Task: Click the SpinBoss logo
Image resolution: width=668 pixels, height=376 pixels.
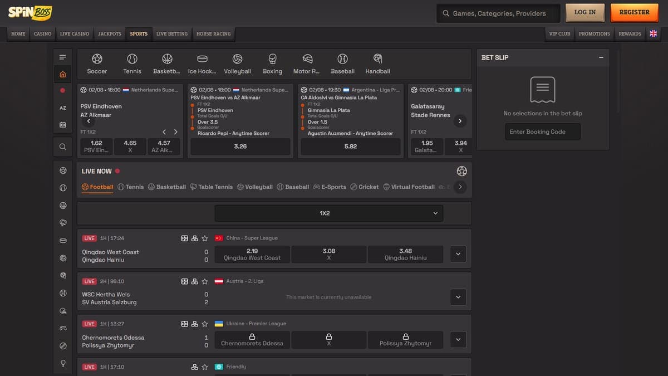Action: [x=30, y=12]
